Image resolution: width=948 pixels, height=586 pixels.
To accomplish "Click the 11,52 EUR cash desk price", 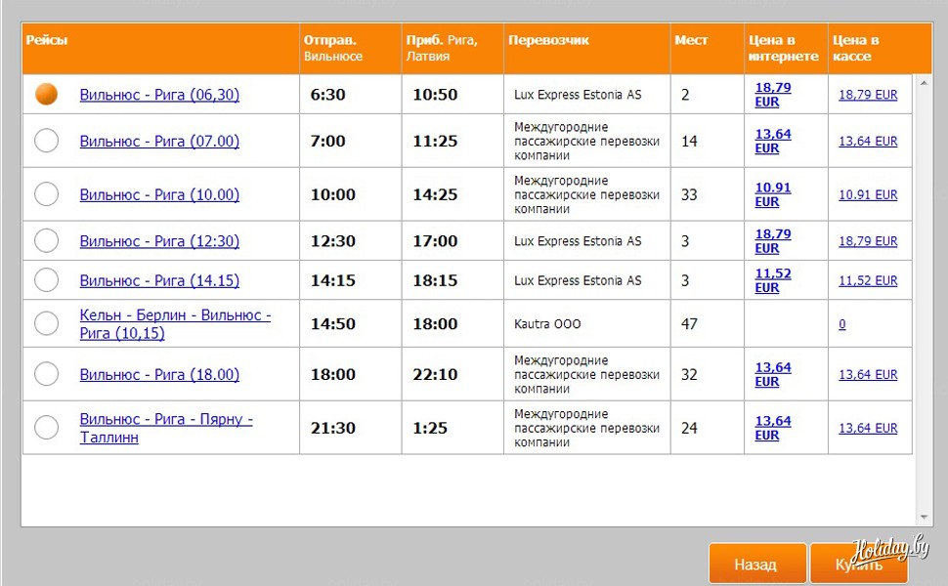I will (x=867, y=280).
